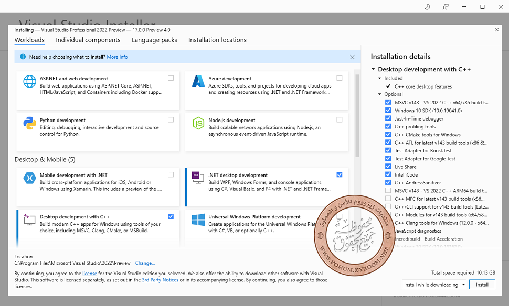
Task: Collapse the Optional components section
Action: click(x=379, y=94)
